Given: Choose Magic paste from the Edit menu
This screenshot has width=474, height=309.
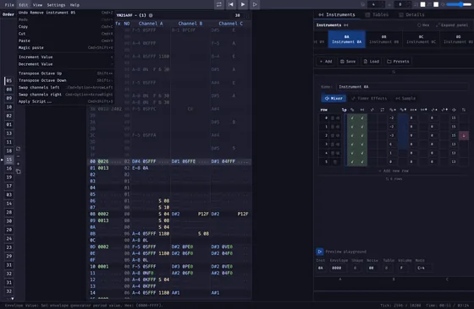Looking at the screenshot, I should pos(66,47).
